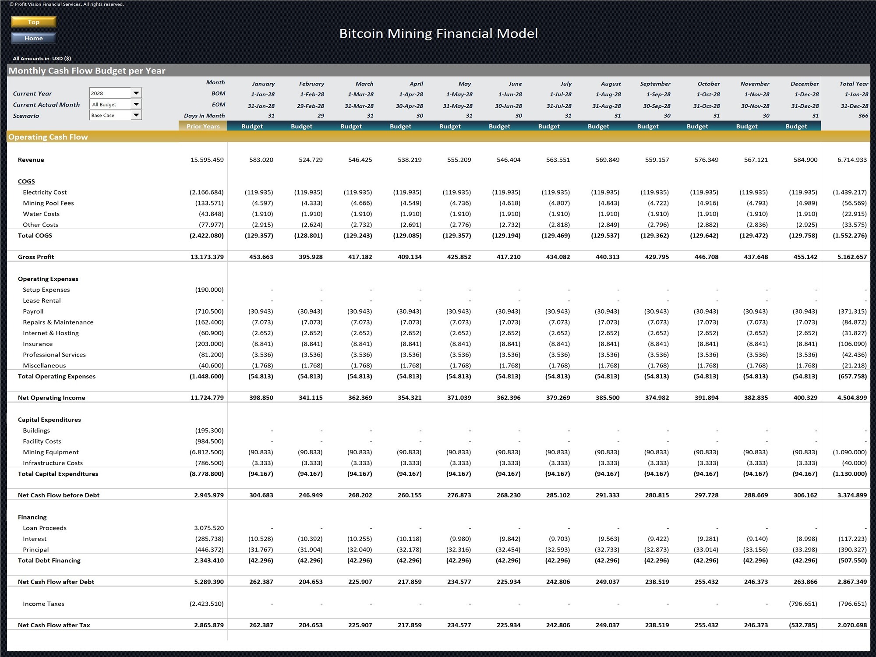876x657 pixels.
Task: Click the gold Top navigation button
Action: tap(33, 22)
